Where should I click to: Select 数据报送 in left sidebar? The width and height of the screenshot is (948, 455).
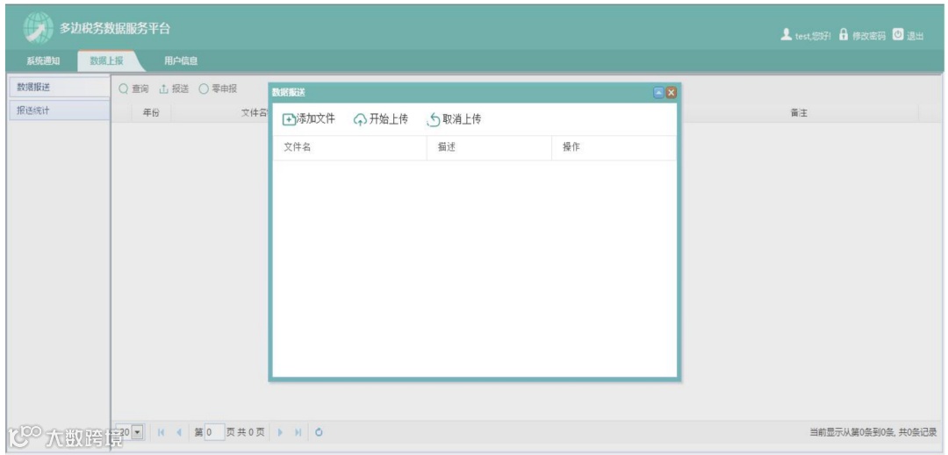point(58,88)
